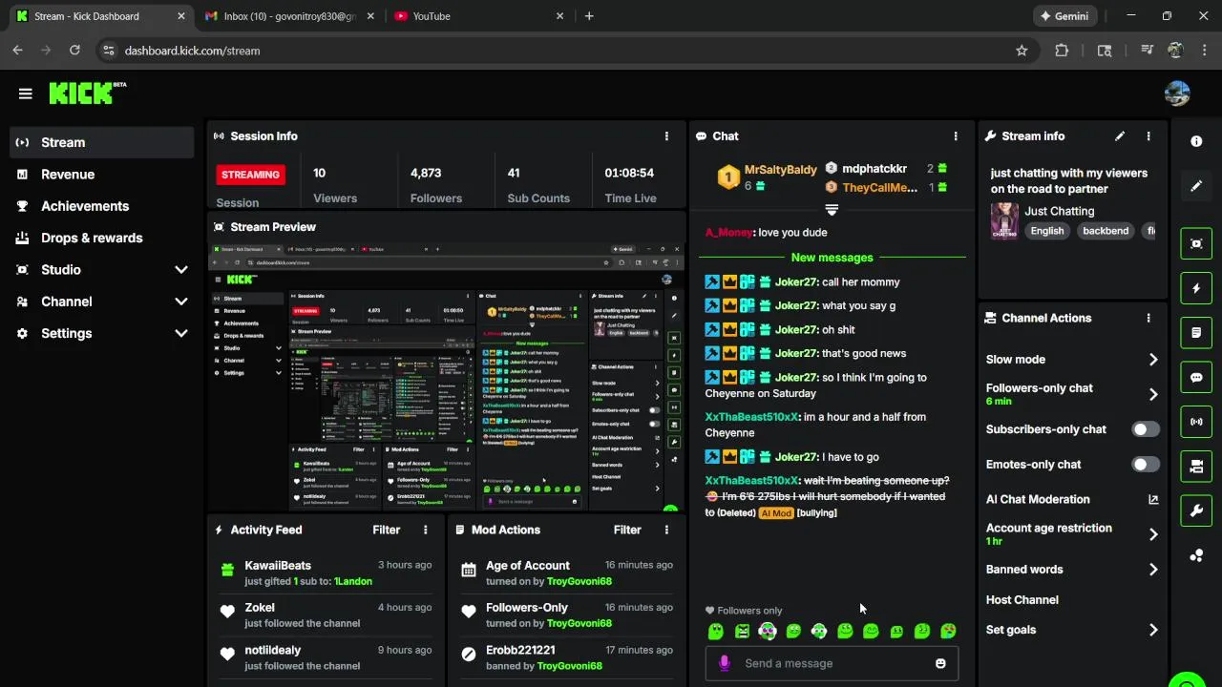1222x687 pixels.
Task: Open the user profile avatar menu
Action: point(1177,94)
